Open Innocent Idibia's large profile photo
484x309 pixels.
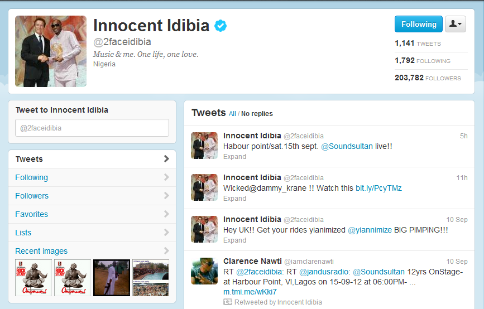click(x=51, y=51)
